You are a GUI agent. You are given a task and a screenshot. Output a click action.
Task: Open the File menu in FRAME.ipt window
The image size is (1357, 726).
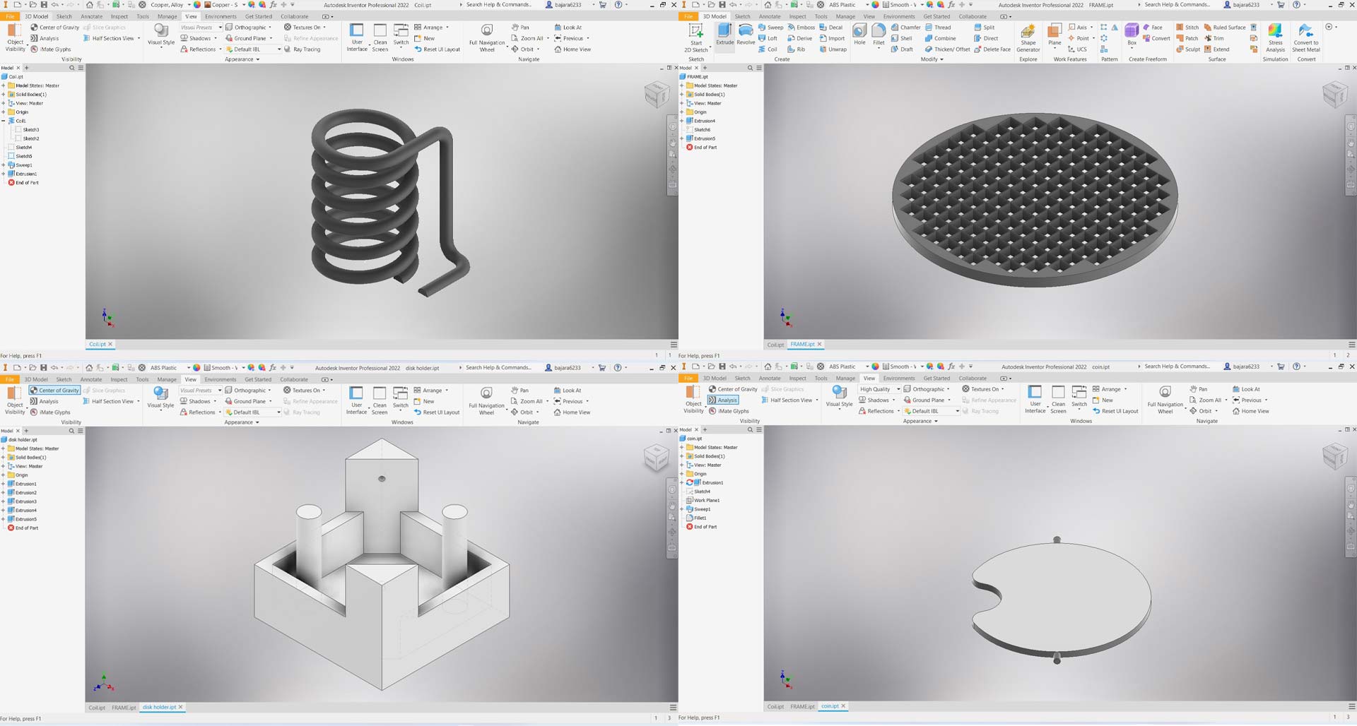[688, 16]
